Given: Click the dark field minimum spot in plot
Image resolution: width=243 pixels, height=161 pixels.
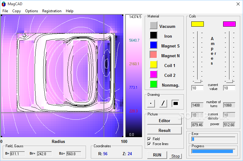Looking at the screenshot, I should point(106,64).
